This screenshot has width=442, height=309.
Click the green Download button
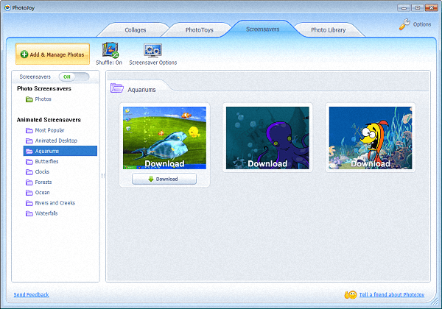point(164,179)
